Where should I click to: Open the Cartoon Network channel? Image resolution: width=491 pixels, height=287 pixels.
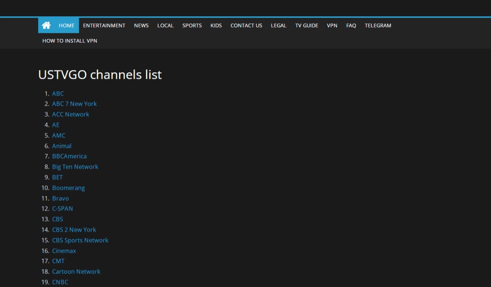coord(76,272)
